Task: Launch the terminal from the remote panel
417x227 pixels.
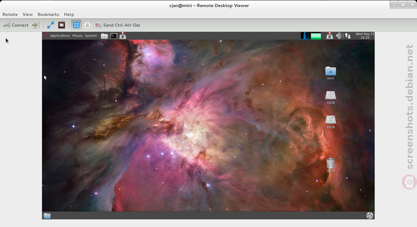Action: [113, 36]
